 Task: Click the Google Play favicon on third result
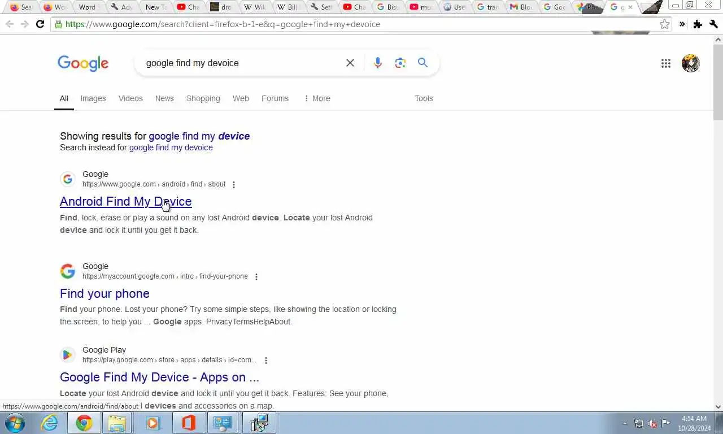(68, 355)
